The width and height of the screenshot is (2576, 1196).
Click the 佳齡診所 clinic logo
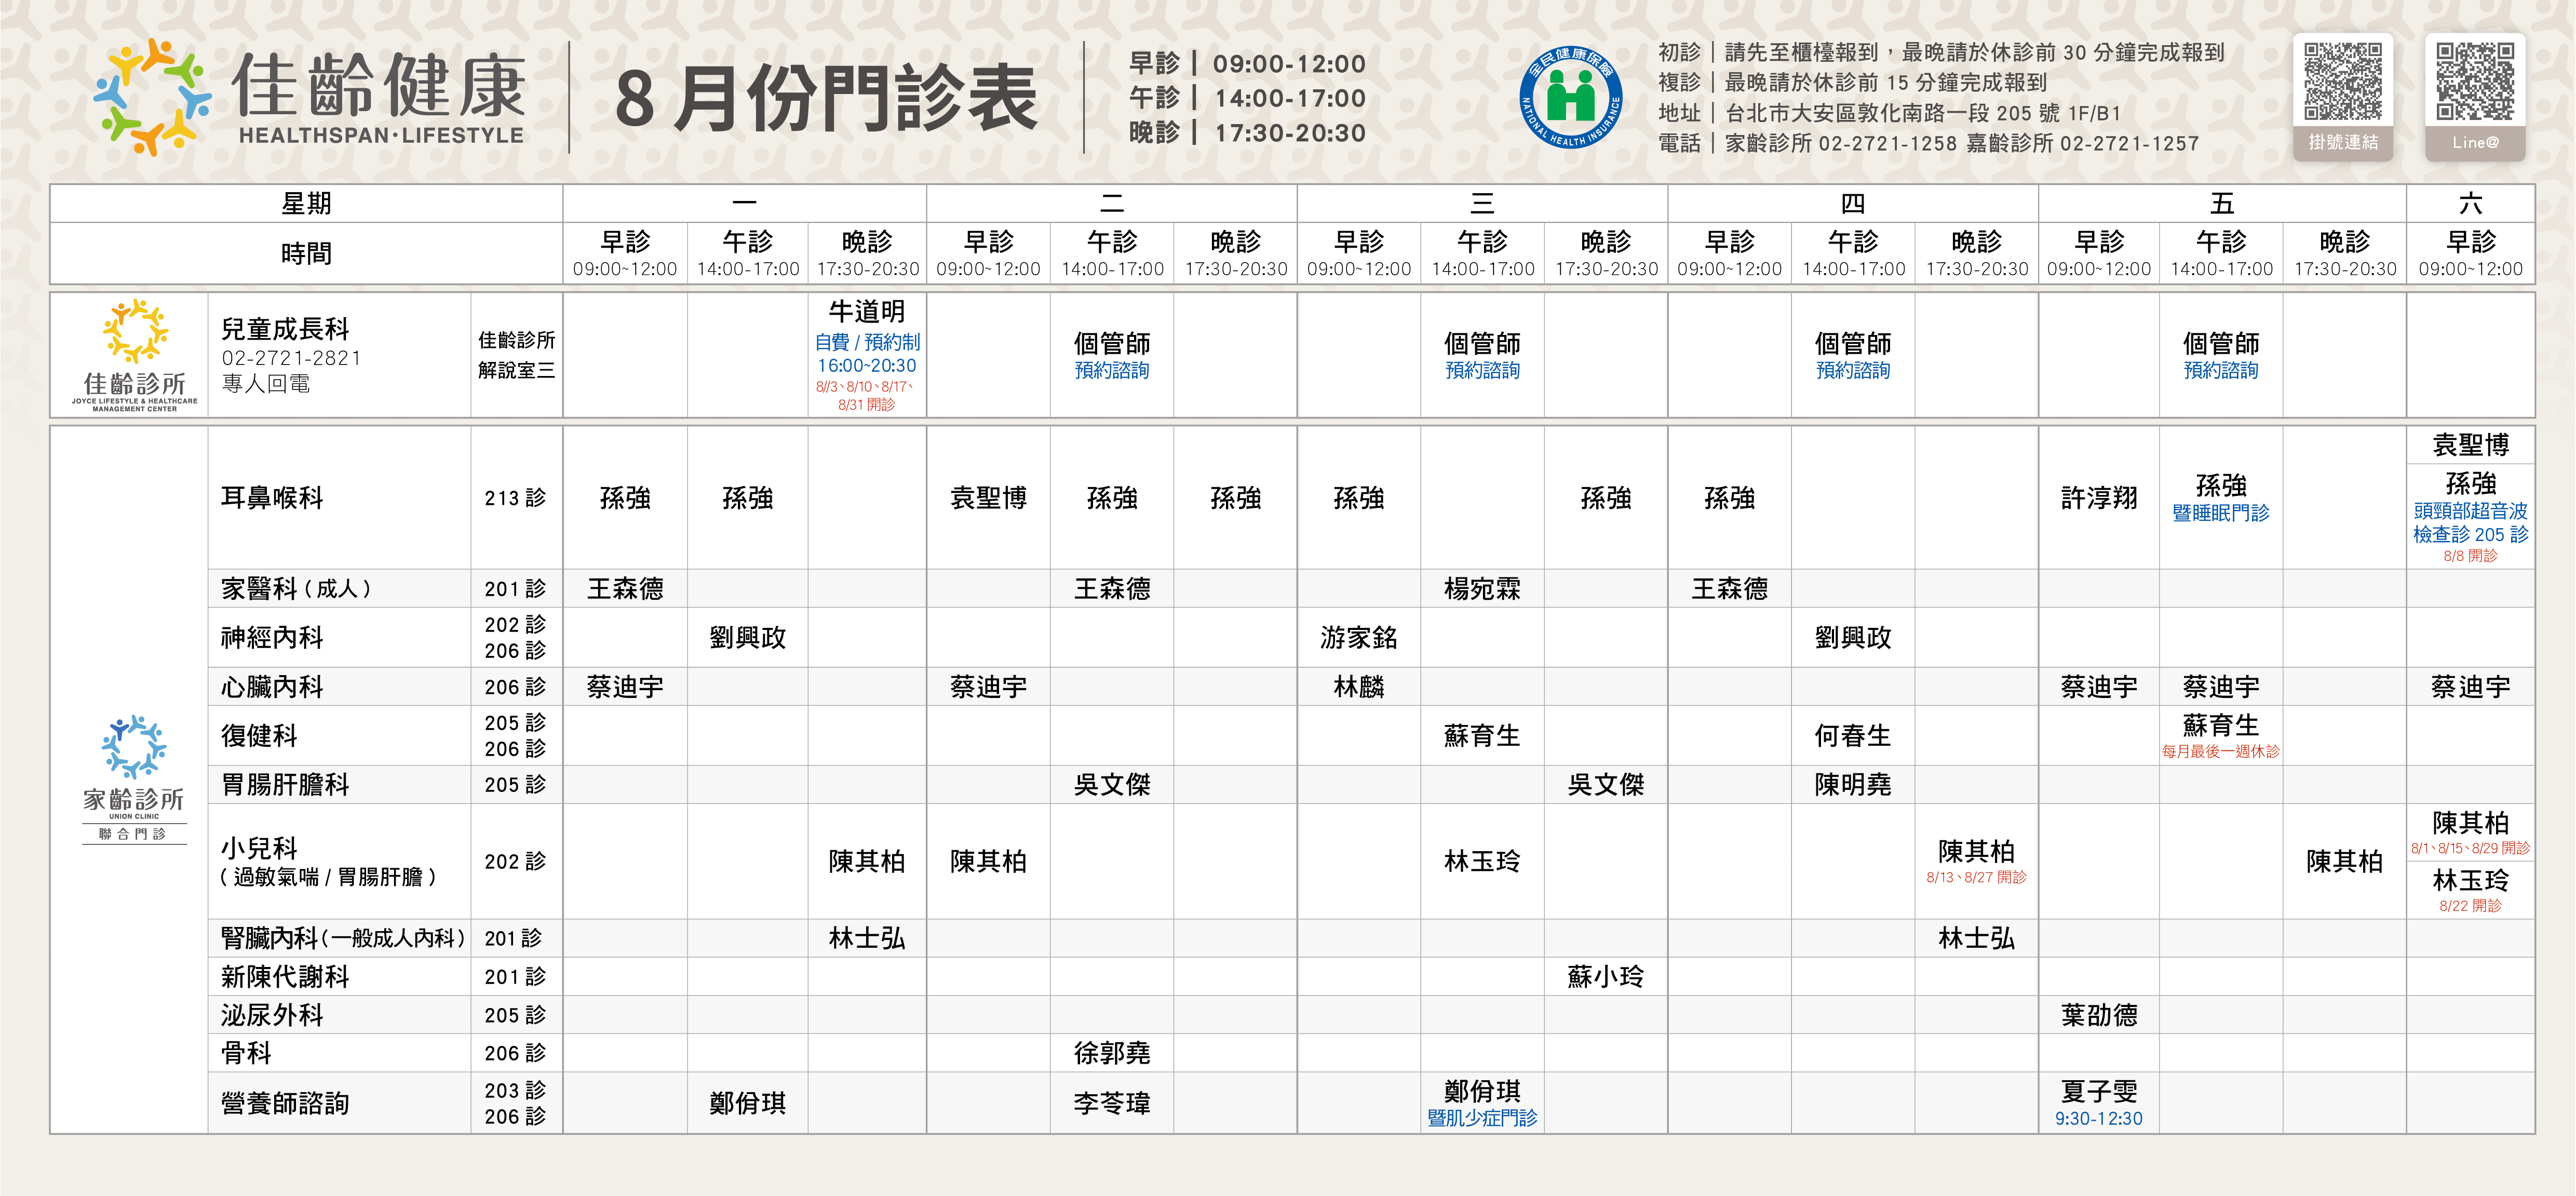[x=134, y=355]
